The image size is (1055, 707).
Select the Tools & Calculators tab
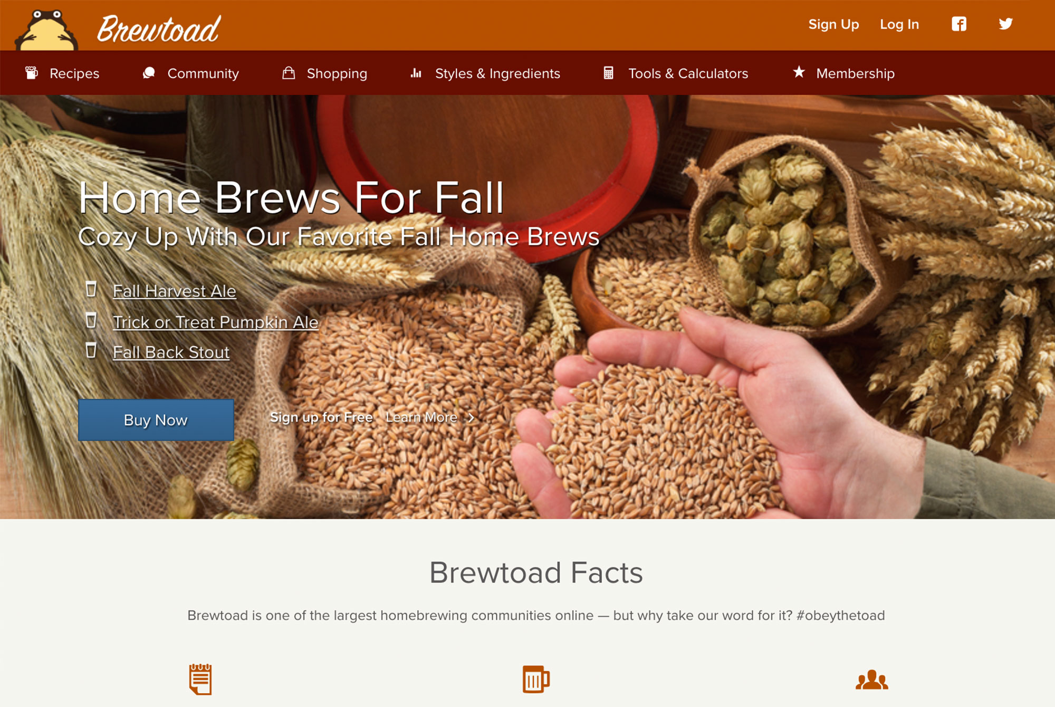pyautogui.click(x=677, y=73)
